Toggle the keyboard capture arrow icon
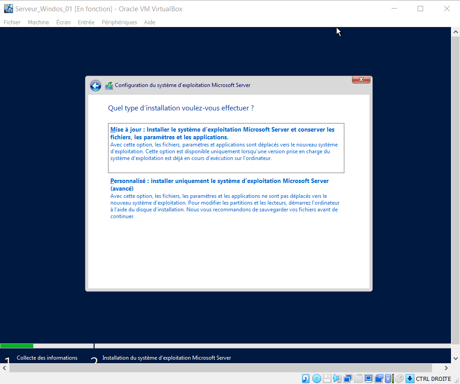460x384 pixels. (x=410, y=379)
